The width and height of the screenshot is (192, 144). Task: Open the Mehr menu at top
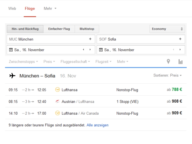pos(50,8)
